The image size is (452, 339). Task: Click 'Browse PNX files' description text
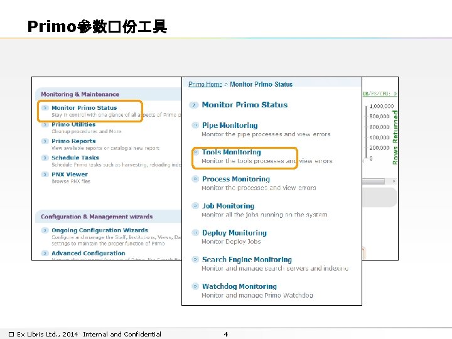pyautogui.click(x=71, y=181)
